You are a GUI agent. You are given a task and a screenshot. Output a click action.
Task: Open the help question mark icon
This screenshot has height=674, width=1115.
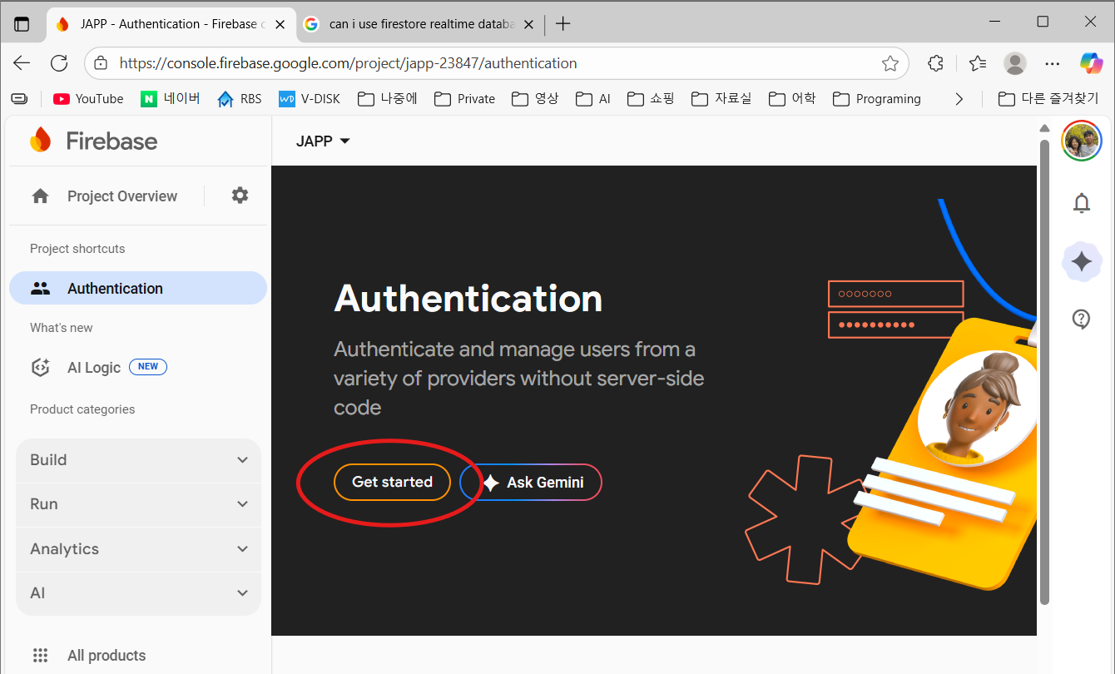click(x=1082, y=319)
